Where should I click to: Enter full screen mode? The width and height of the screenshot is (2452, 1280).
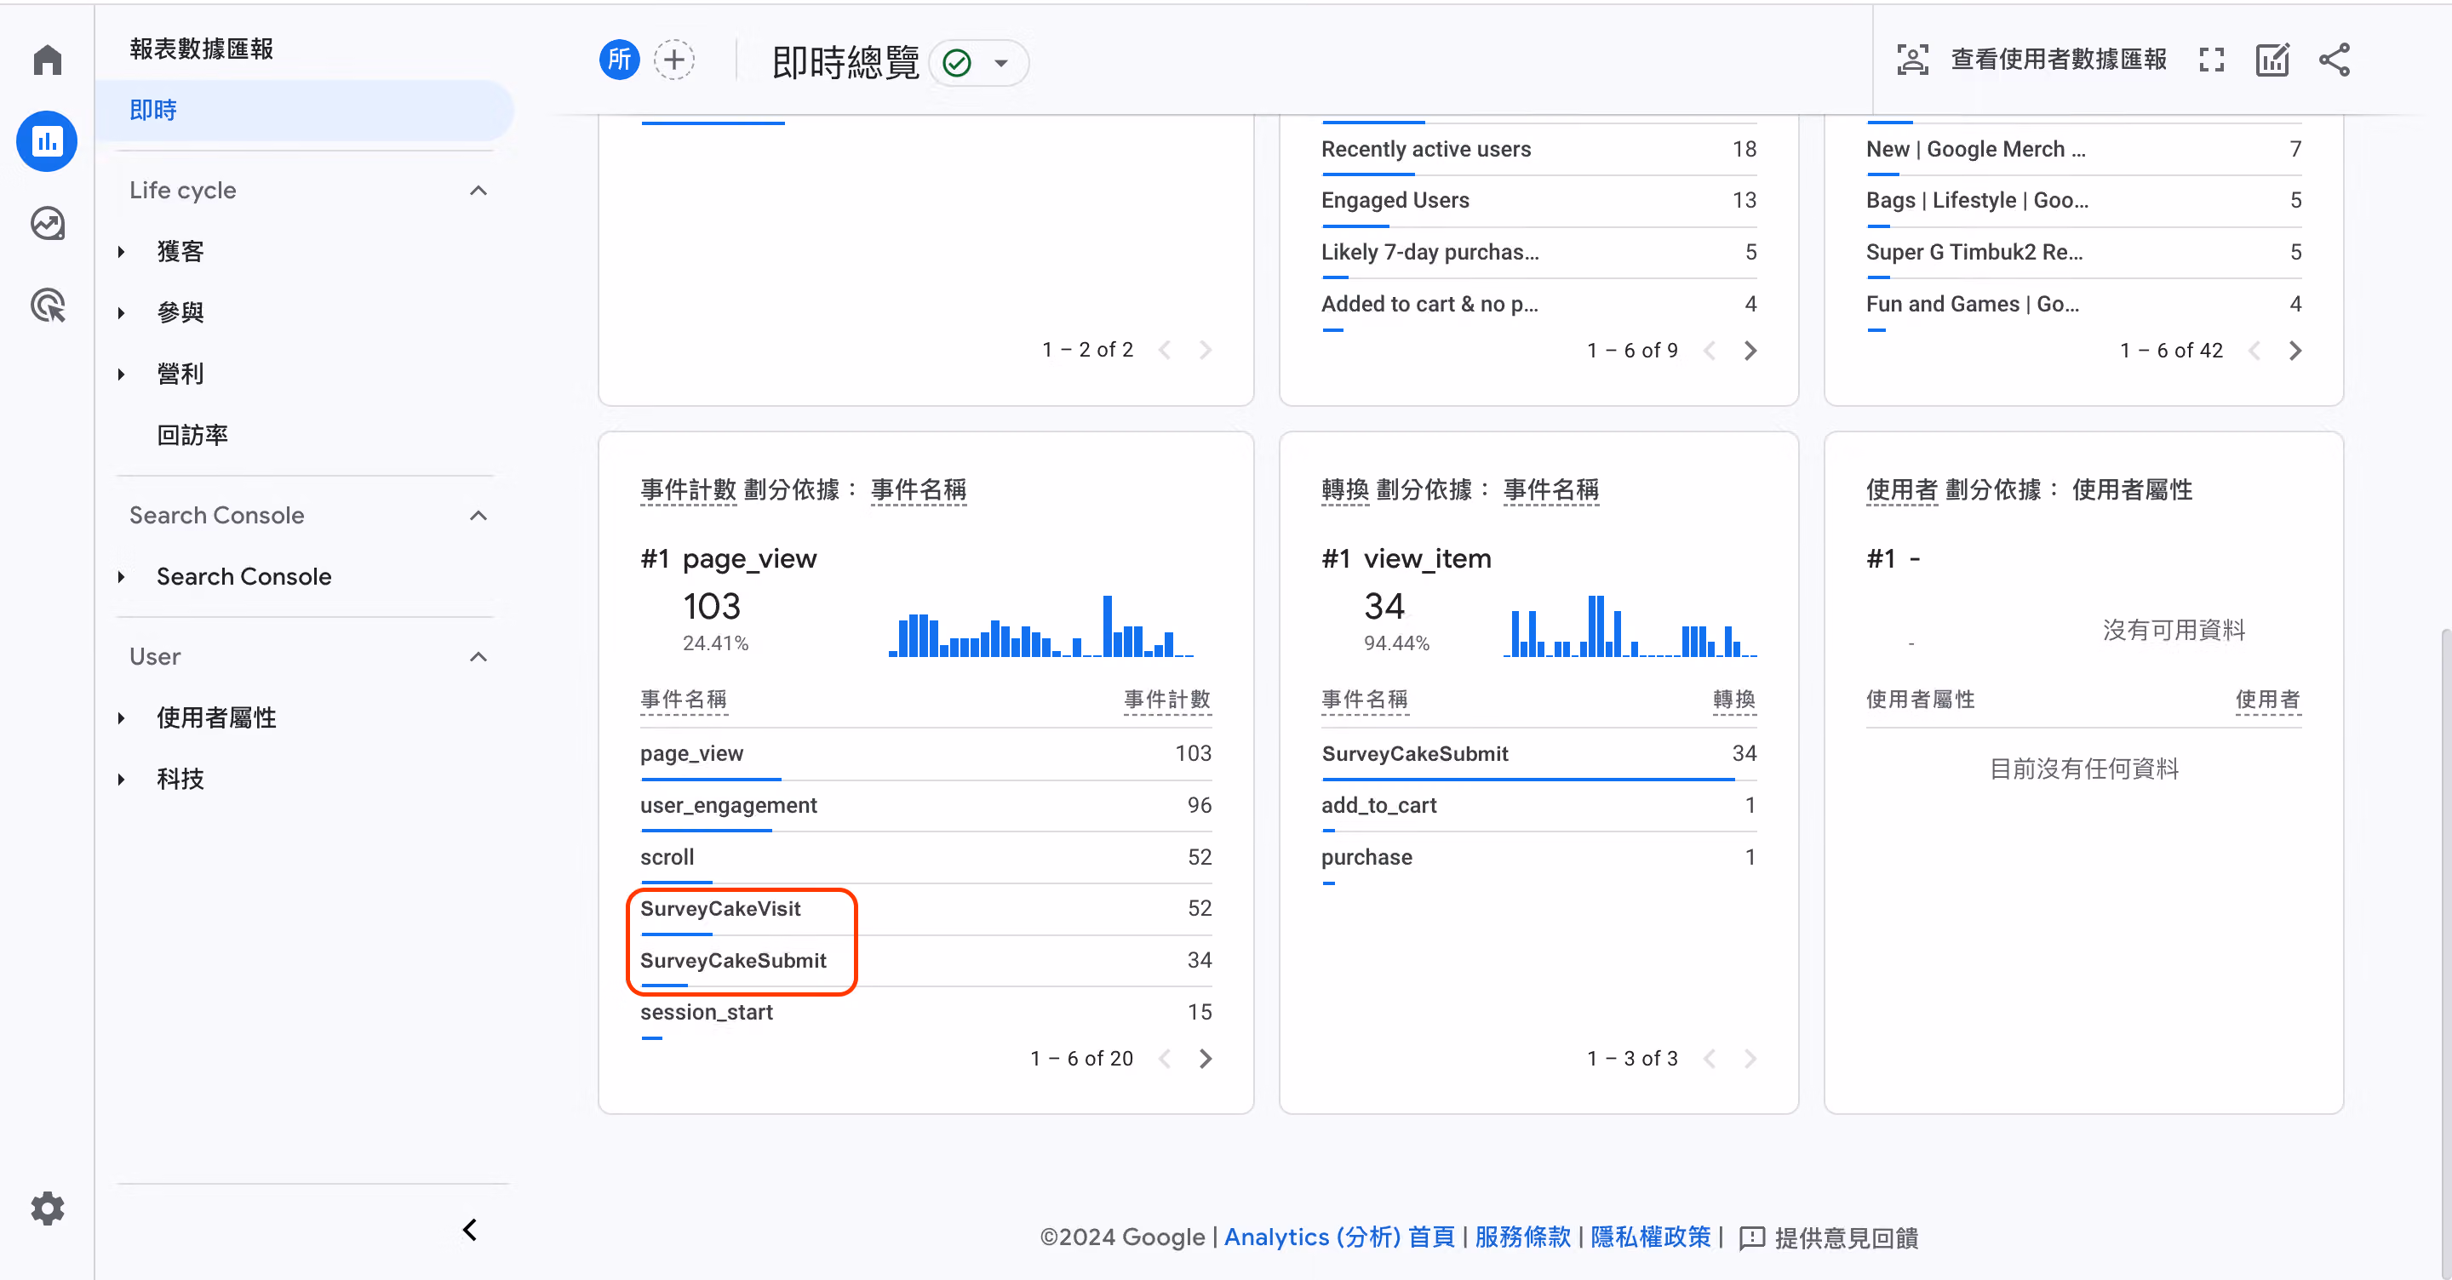pyautogui.click(x=2211, y=60)
